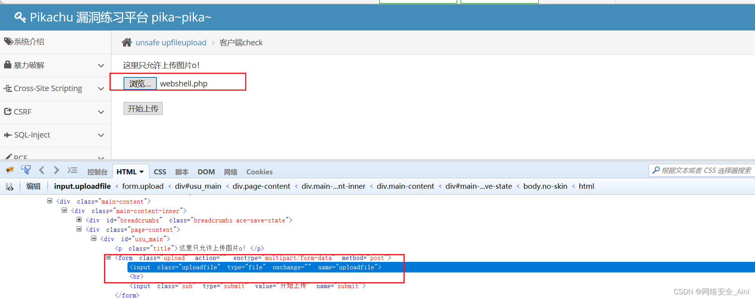
Task: Switch to the DOM tab
Action: (206, 172)
